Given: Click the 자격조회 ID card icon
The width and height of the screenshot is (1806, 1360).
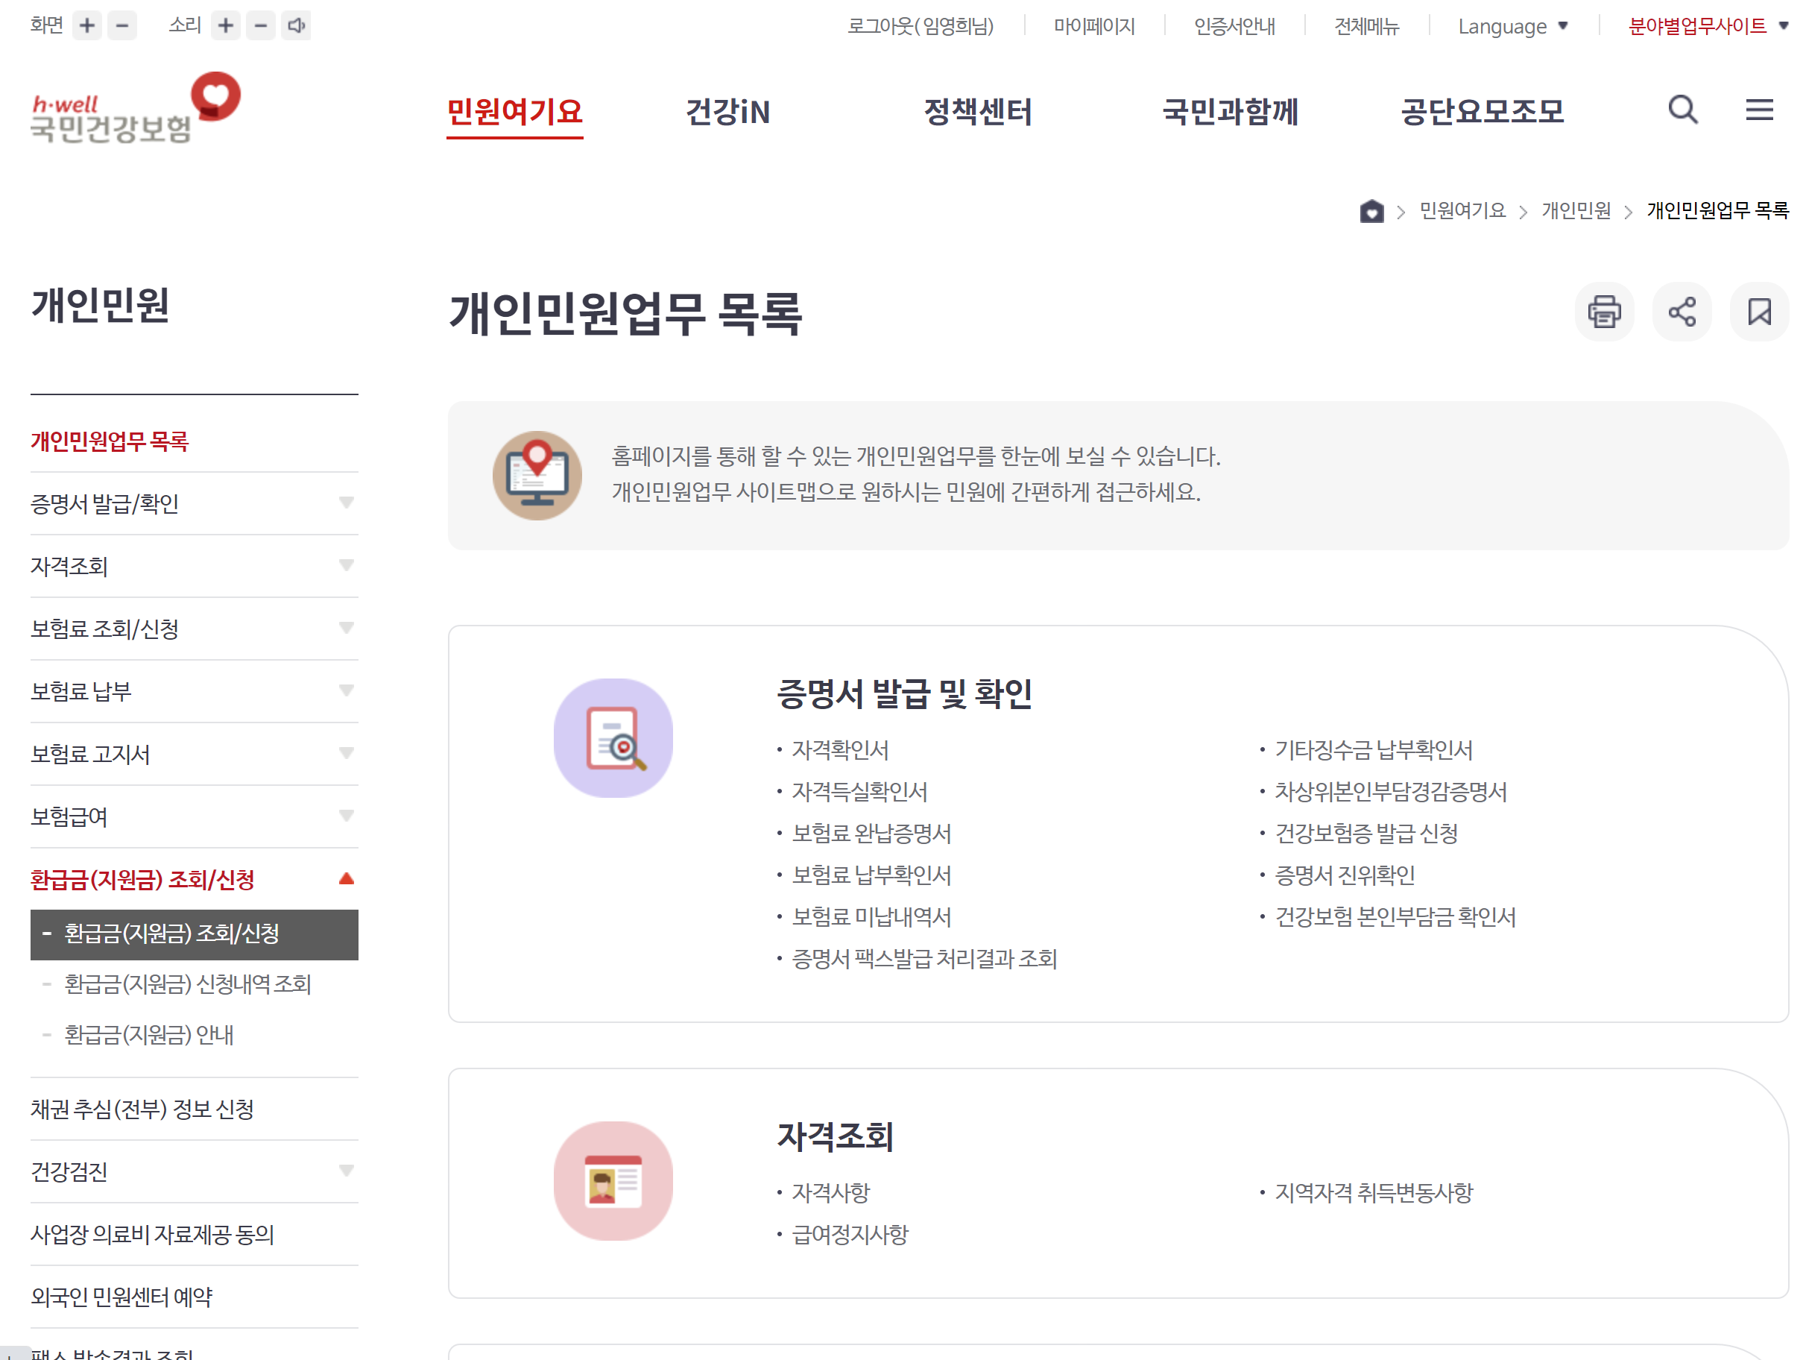Looking at the screenshot, I should coord(613,1181).
